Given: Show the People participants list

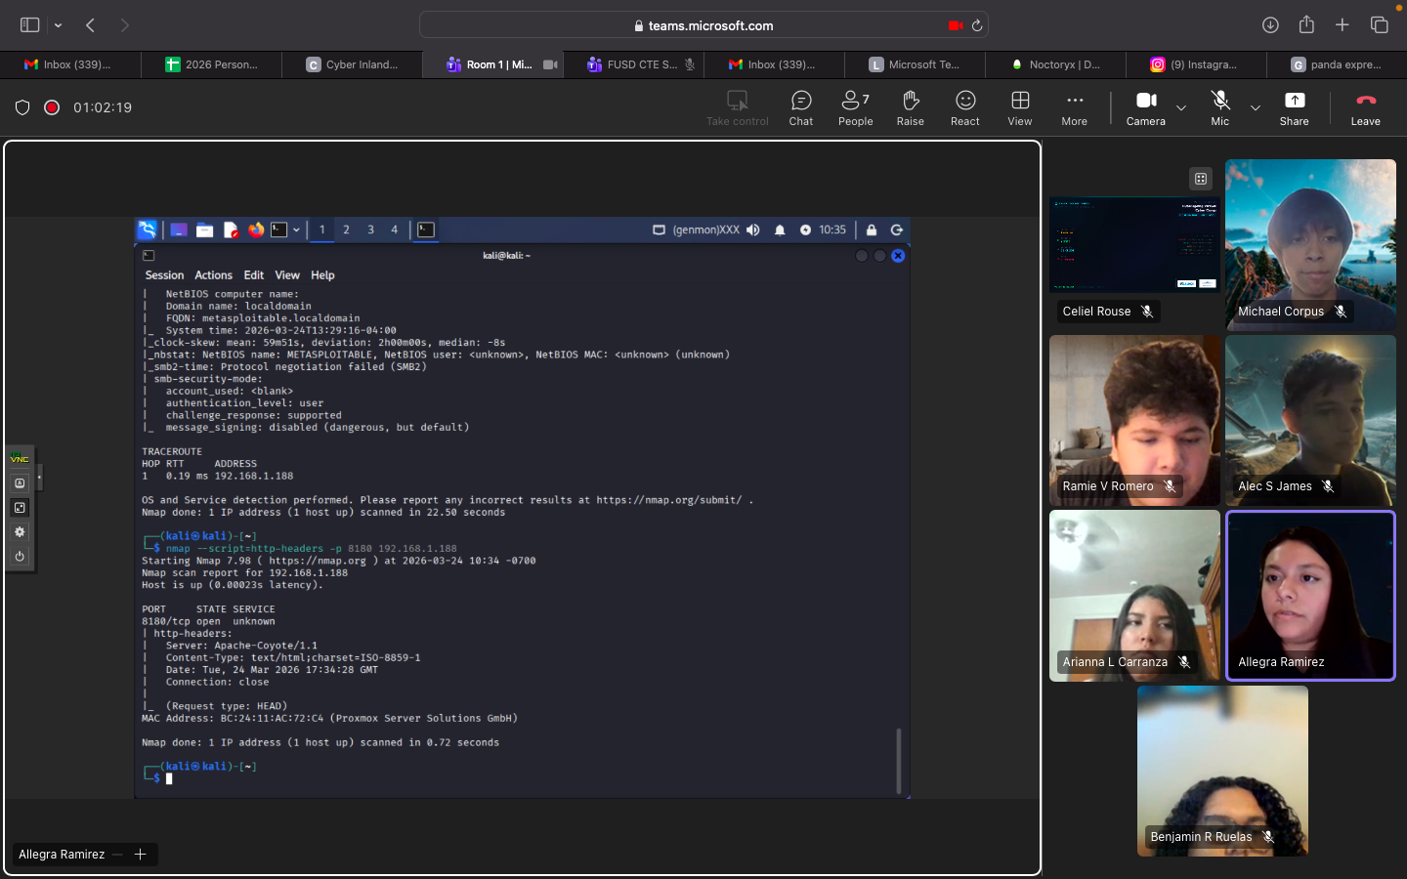Looking at the screenshot, I should [x=855, y=107].
